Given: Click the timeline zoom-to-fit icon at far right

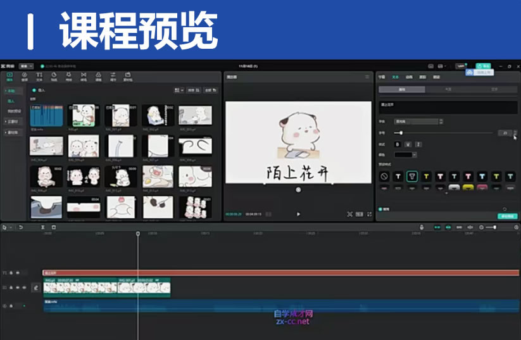Looking at the screenshot, I should [517, 227].
